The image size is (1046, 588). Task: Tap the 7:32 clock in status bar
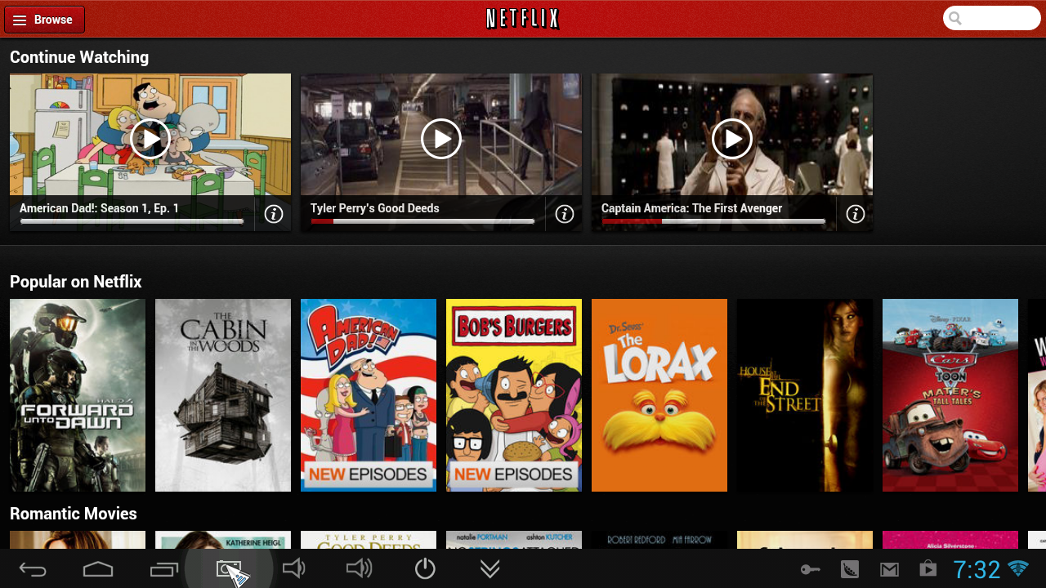(977, 569)
